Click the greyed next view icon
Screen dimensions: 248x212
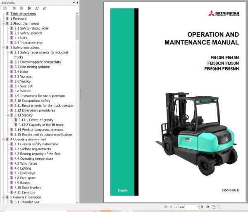coord(219,207)
